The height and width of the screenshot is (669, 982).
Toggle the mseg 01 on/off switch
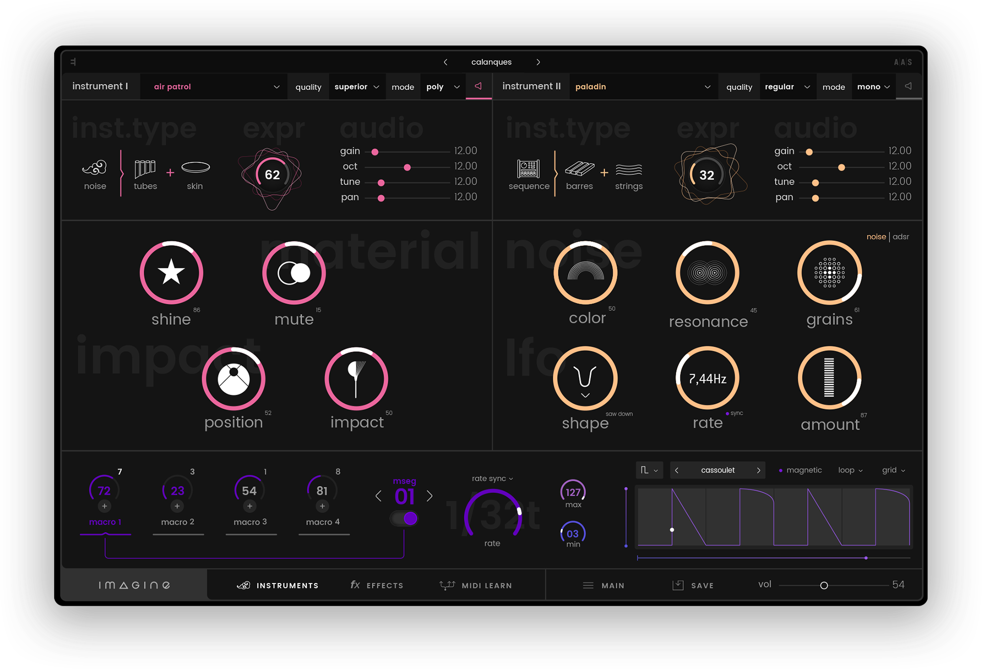coord(405,519)
